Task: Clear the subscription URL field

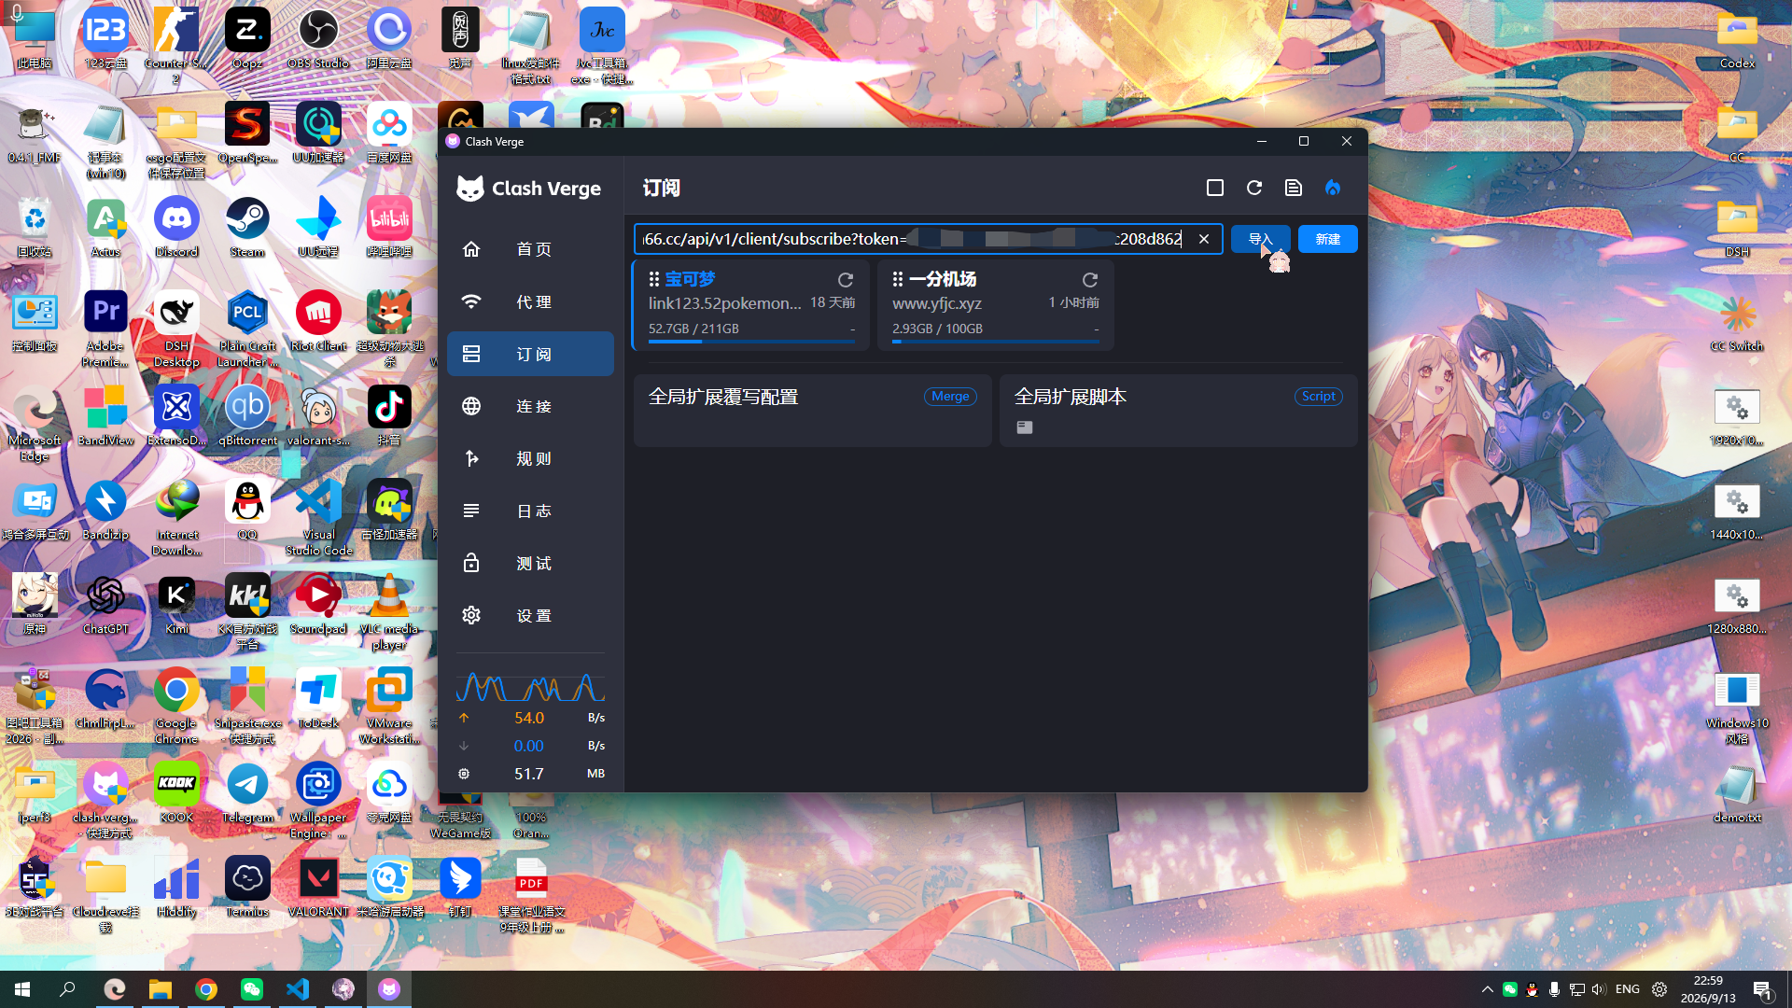Action: tap(1204, 239)
